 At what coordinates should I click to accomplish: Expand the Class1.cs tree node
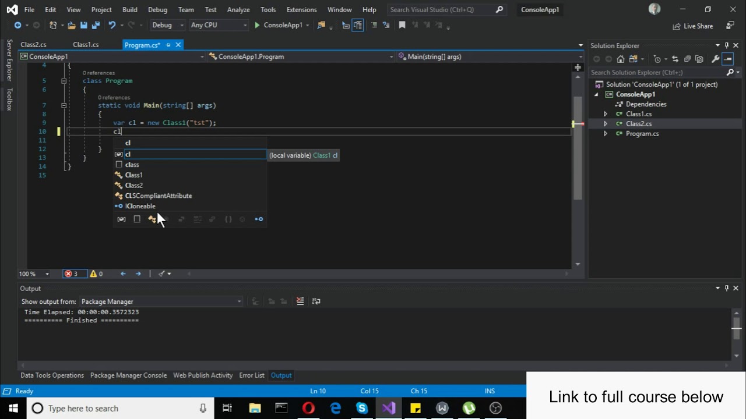606,114
